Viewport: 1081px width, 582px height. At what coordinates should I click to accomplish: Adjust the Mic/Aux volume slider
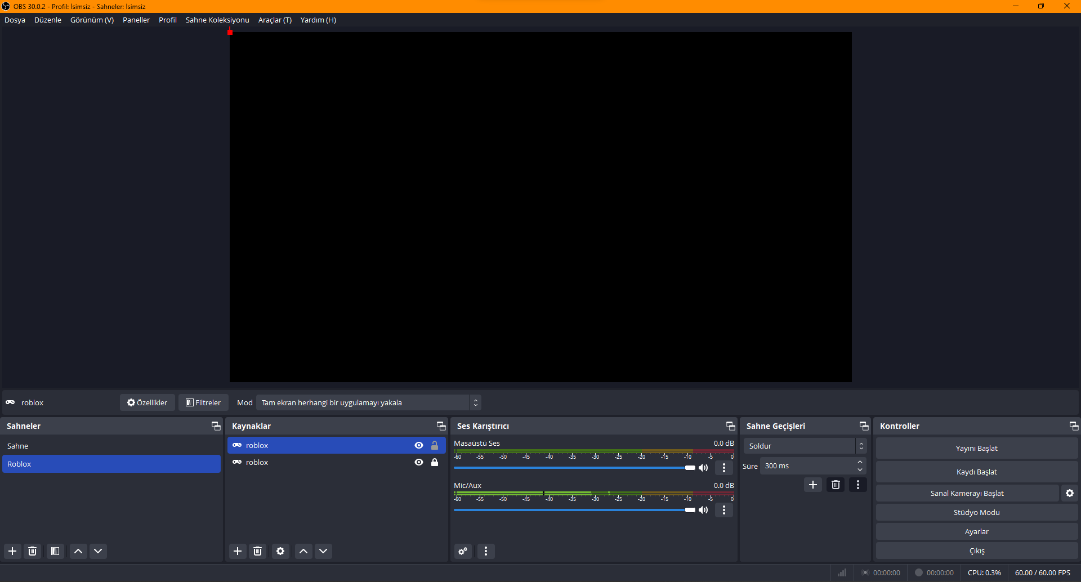[574, 510]
